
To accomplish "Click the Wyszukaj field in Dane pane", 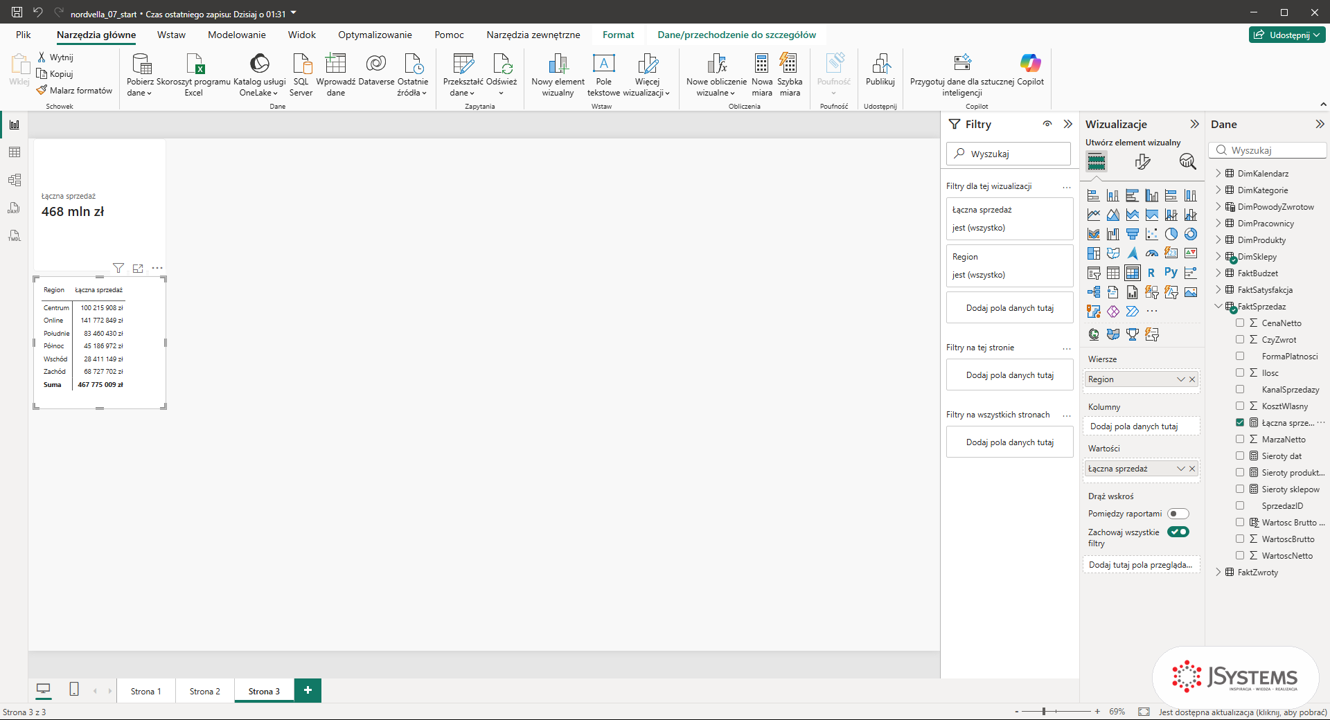I will (1268, 150).
